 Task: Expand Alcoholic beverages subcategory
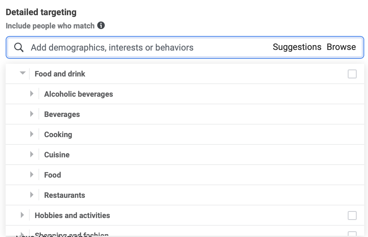[32, 94]
